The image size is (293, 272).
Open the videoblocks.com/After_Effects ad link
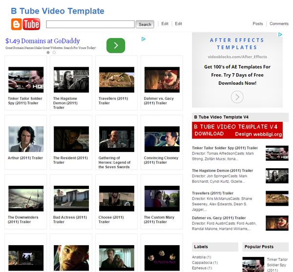237,57
